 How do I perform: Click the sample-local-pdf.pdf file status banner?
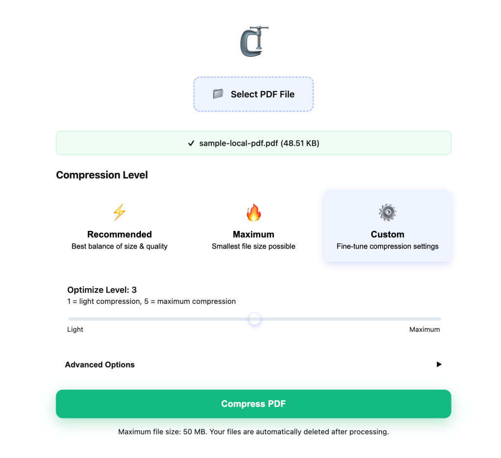(x=253, y=143)
